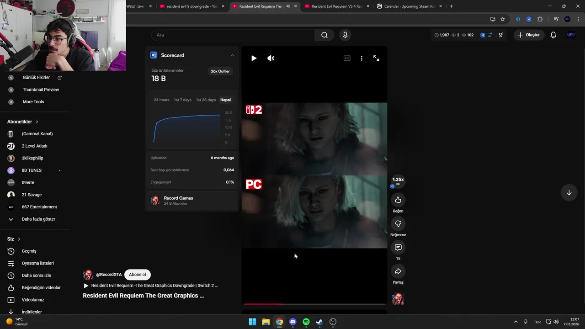Mute the video volume
Screen dimensions: 585x329
(271, 58)
